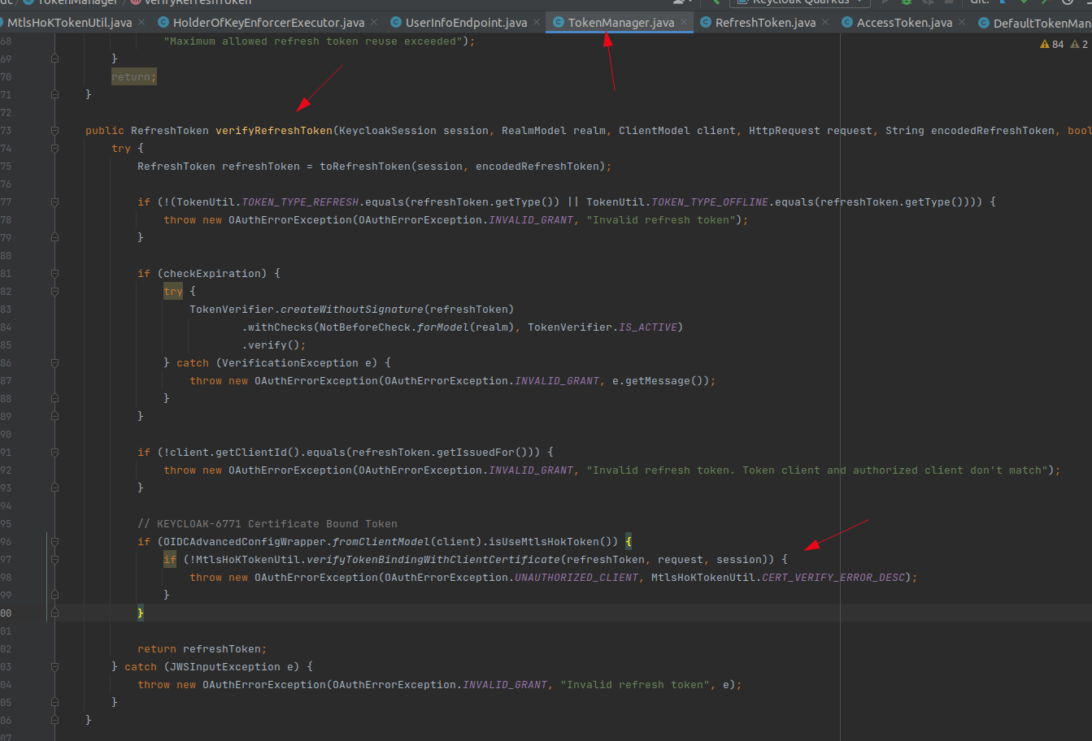Click TOKEN_TYPE_OFFLINE constant in the code
Screen dimensions: 1092x741
coord(710,201)
